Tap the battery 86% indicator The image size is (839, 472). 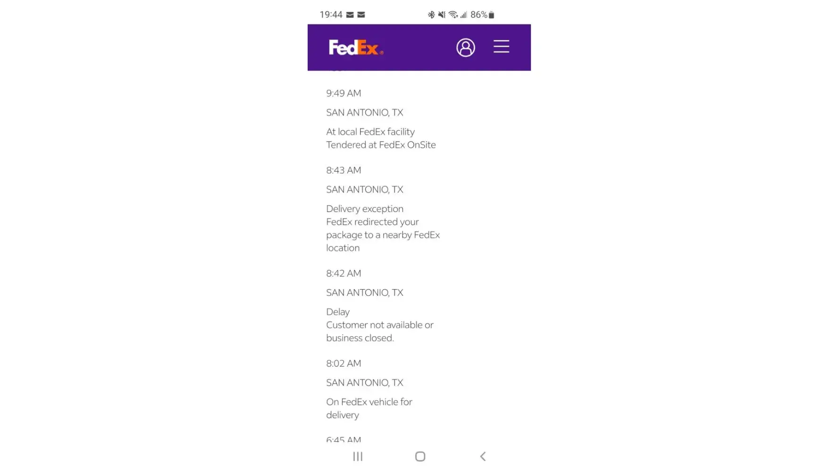482,15
